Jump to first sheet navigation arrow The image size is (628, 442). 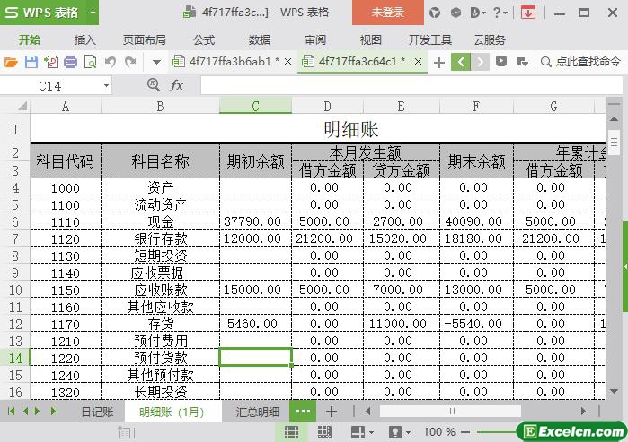click(x=11, y=412)
